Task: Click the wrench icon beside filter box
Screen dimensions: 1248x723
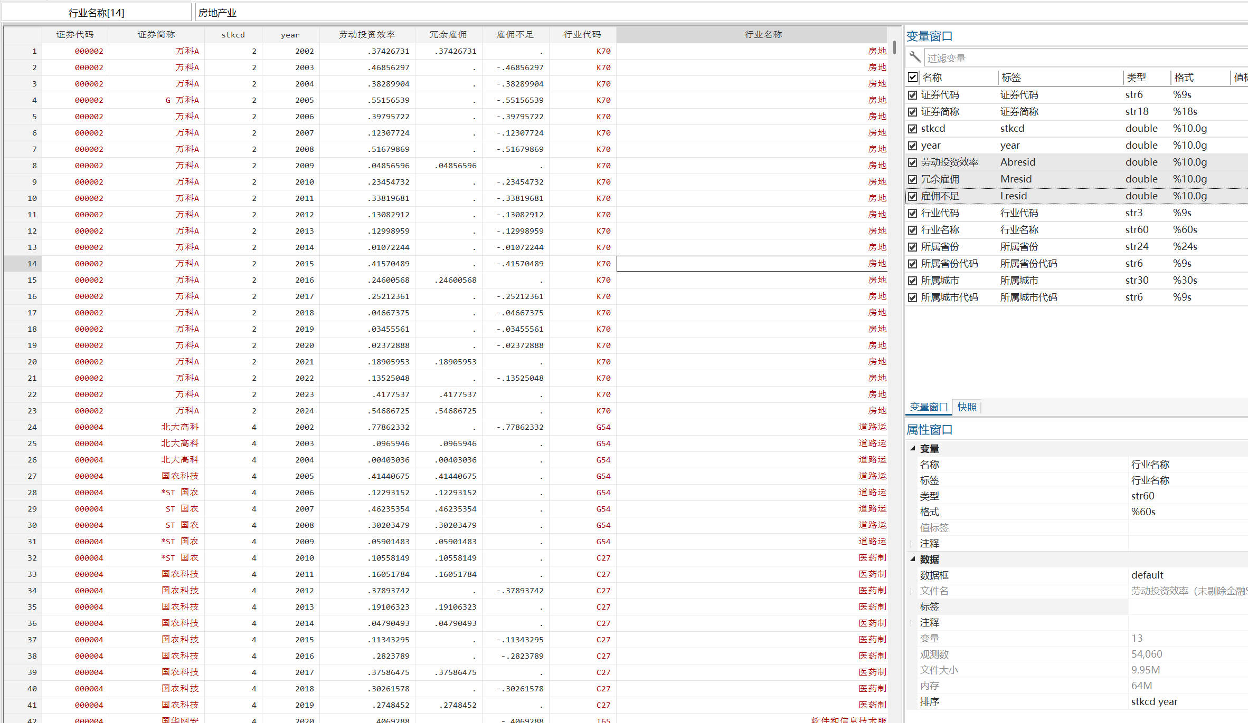Action: (x=915, y=57)
